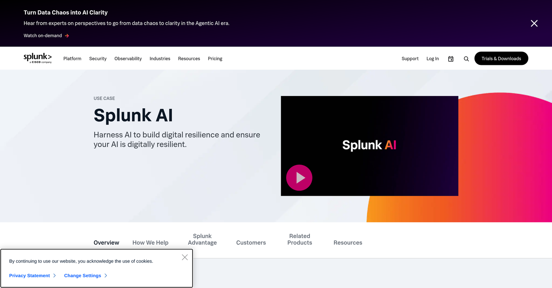
Task: Switch to the Customers section tab
Action: (251, 242)
